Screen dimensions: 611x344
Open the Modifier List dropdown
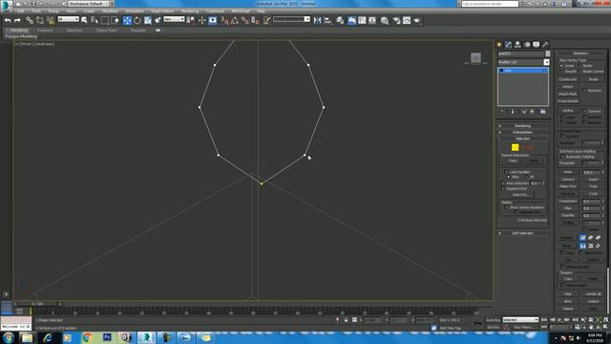[x=546, y=62]
